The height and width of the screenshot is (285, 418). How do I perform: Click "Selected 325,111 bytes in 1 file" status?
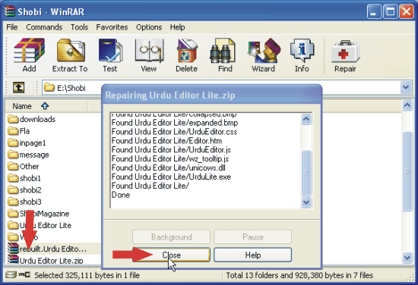tap(87, 275)
